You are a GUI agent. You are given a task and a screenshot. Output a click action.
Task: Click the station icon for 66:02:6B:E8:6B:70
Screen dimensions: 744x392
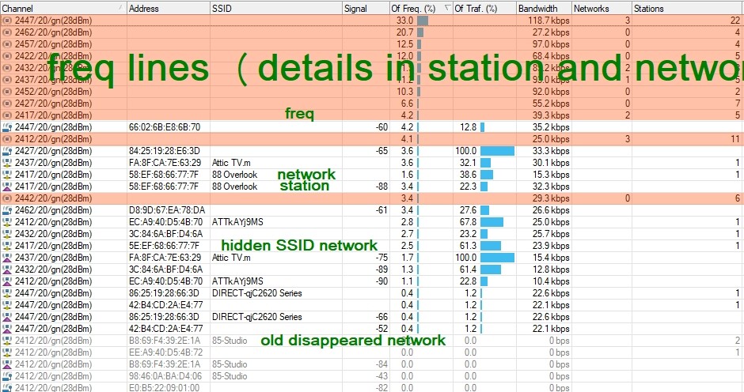click(x=6, y=127)
